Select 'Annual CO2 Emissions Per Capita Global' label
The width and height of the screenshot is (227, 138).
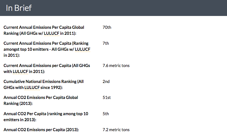click(x=41, y=98)
